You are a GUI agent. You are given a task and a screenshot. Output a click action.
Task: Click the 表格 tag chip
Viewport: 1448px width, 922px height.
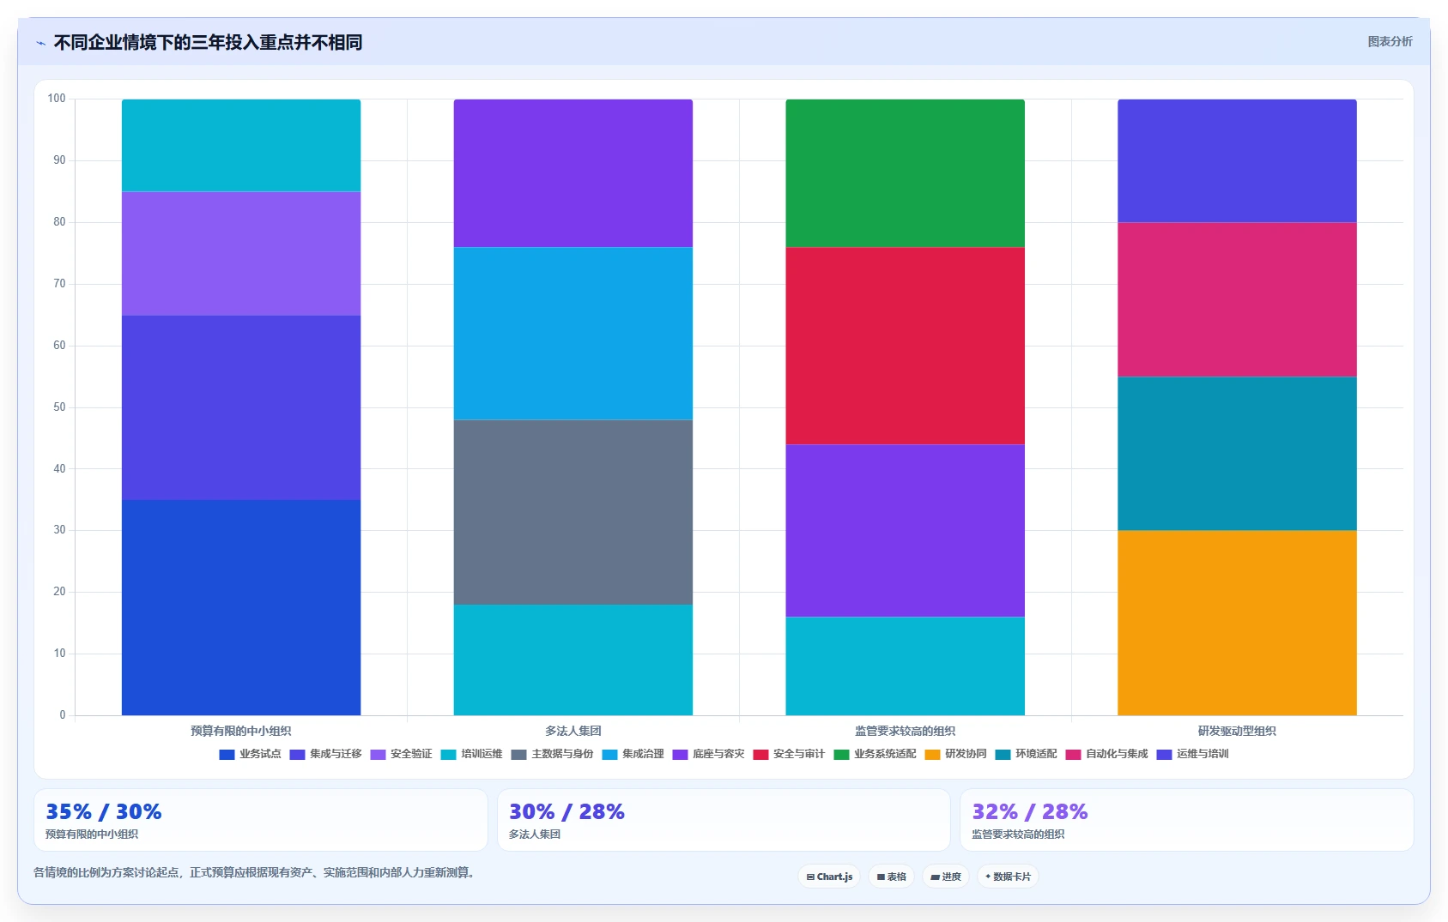[891, 877]
